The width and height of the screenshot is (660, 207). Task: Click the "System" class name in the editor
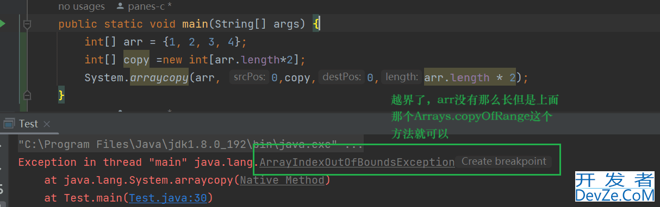[x=104, y=77]
